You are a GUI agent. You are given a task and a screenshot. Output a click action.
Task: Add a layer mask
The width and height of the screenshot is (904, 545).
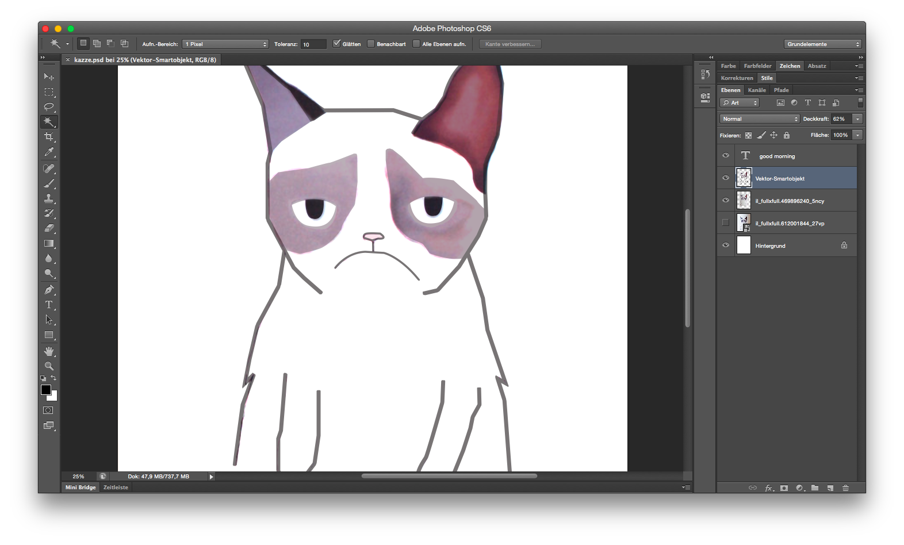[x=784, y=488]
